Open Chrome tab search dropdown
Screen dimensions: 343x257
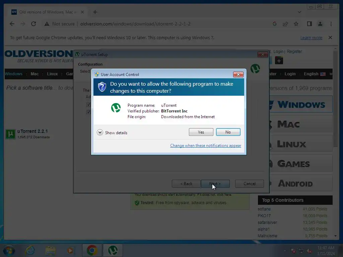point(299,12)
